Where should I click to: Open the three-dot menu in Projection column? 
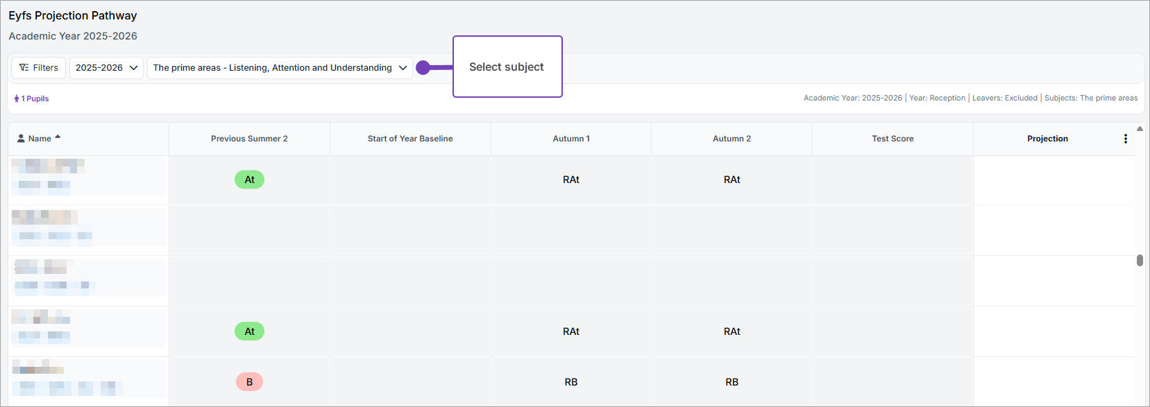pos(1125,139)
